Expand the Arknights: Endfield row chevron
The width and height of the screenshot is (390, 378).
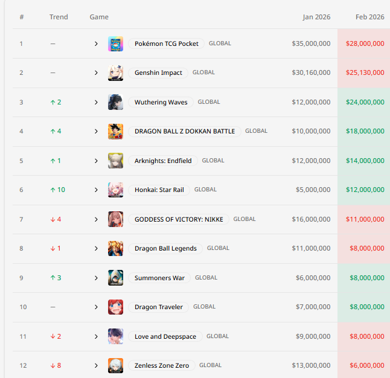tap(96, 161)
